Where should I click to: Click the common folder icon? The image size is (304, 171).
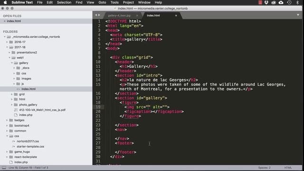click(11, 131)
